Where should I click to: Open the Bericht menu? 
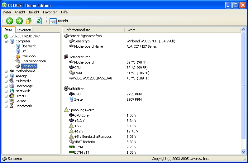[34, 12]
